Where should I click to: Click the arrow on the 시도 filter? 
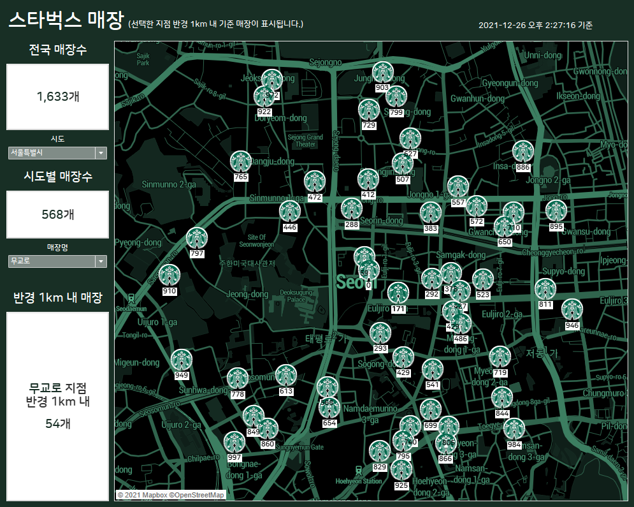[x=100, y=153]
